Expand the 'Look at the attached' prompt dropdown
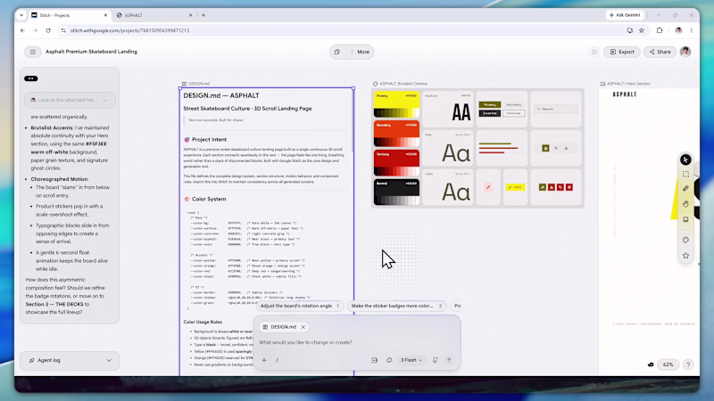Viewport: 714px width, 401px height. 70,100
